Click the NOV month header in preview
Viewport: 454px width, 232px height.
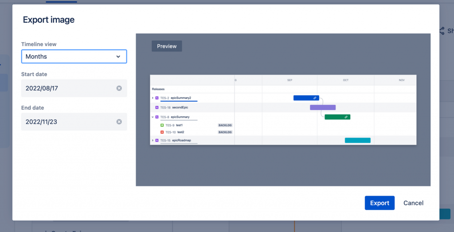coord(402,80)
